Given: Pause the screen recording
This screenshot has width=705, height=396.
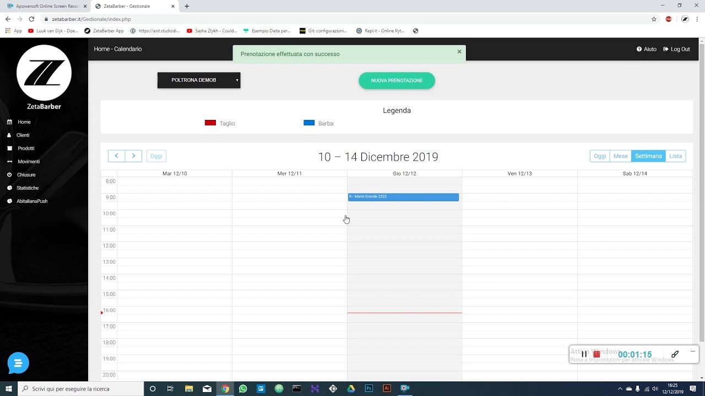Looking at the screenshot, I should (x=584, y=354).
